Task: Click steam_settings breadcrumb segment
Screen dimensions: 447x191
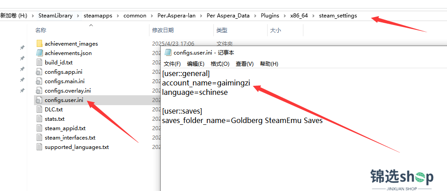Action: (338, 16)
